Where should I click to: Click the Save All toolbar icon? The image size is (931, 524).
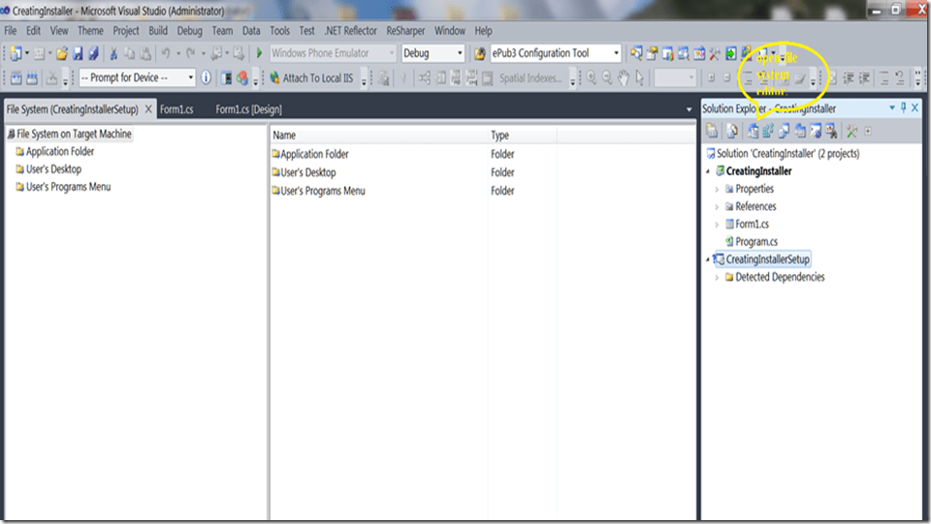[x=94, y=54]
